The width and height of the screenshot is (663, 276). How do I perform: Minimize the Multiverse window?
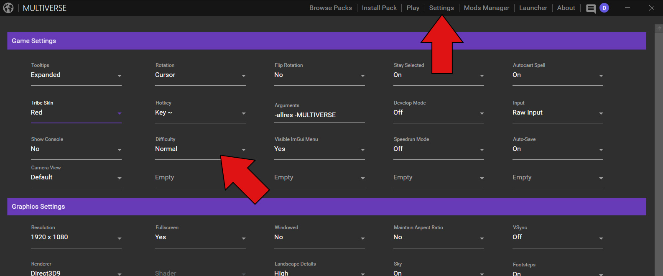pyautogui.click(x=627, y=8)
